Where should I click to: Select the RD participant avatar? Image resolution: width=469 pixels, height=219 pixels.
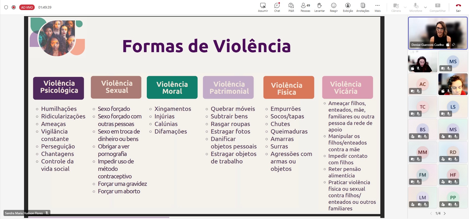453,152
